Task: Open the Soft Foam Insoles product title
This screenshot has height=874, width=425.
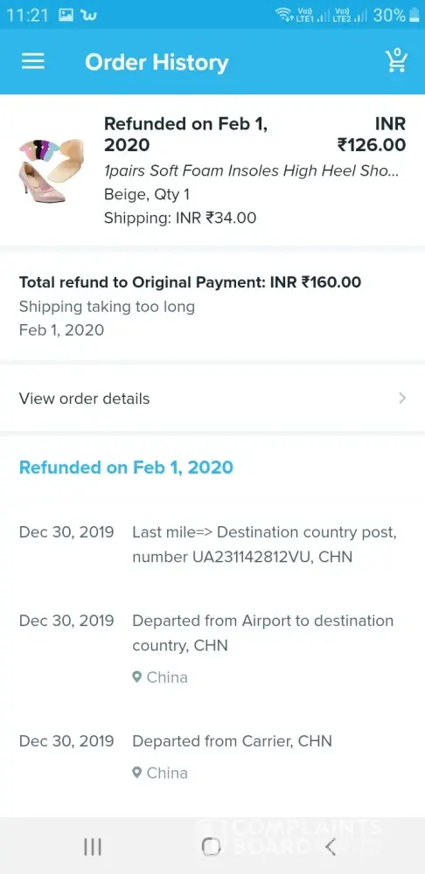Action: (x=252, y=171)
